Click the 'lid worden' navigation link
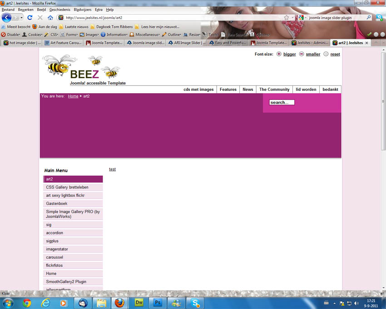Image resolution: width=386 pixels, height=309 pixels. point(306,90)
